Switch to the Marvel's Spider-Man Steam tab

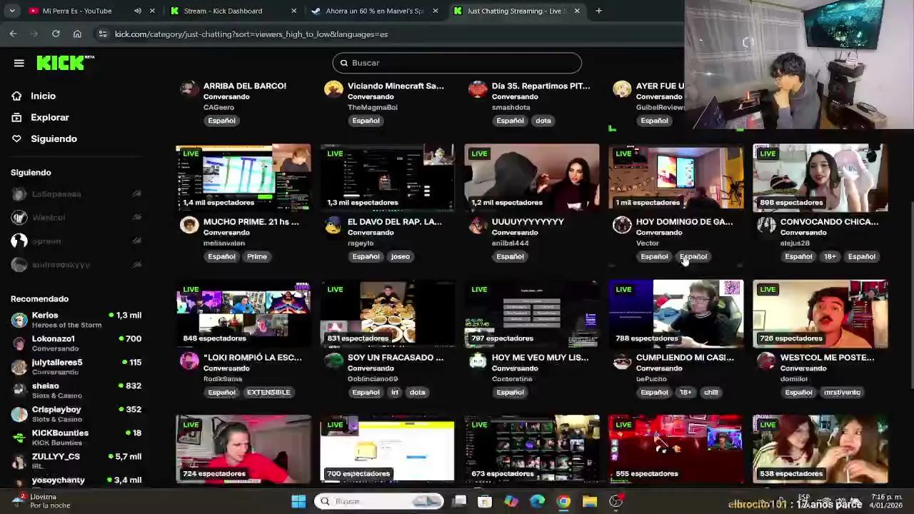pos(374,11)
